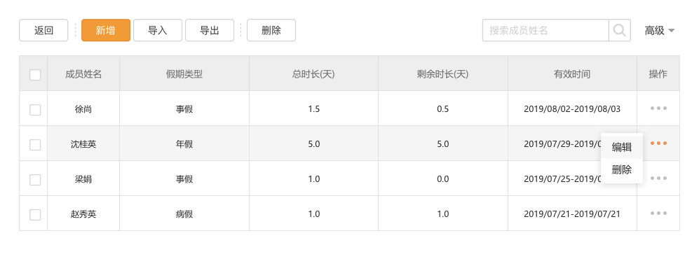Click the orange three-dot icon for 沈桂英
This screenshot has height=266, width=699.
[658, 143]
